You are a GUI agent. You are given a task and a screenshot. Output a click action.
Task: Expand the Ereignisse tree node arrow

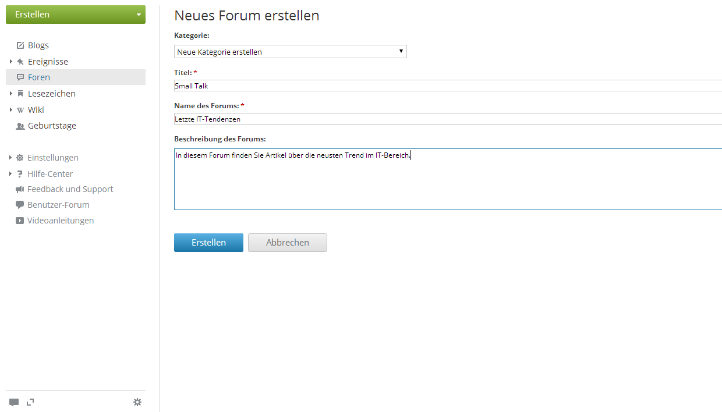click(x=10, y=62)
